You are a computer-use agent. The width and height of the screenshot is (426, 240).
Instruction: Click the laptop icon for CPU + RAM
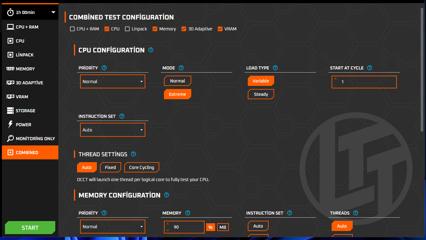click(x=10, y=27)
